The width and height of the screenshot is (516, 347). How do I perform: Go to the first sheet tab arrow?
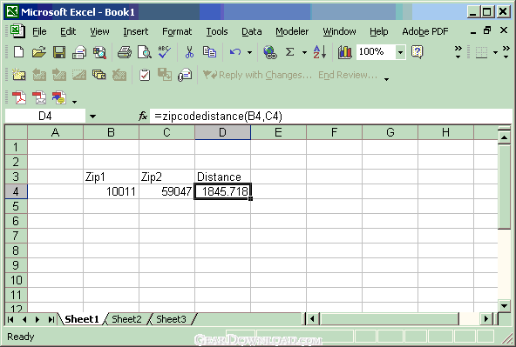tap(10, 319)
